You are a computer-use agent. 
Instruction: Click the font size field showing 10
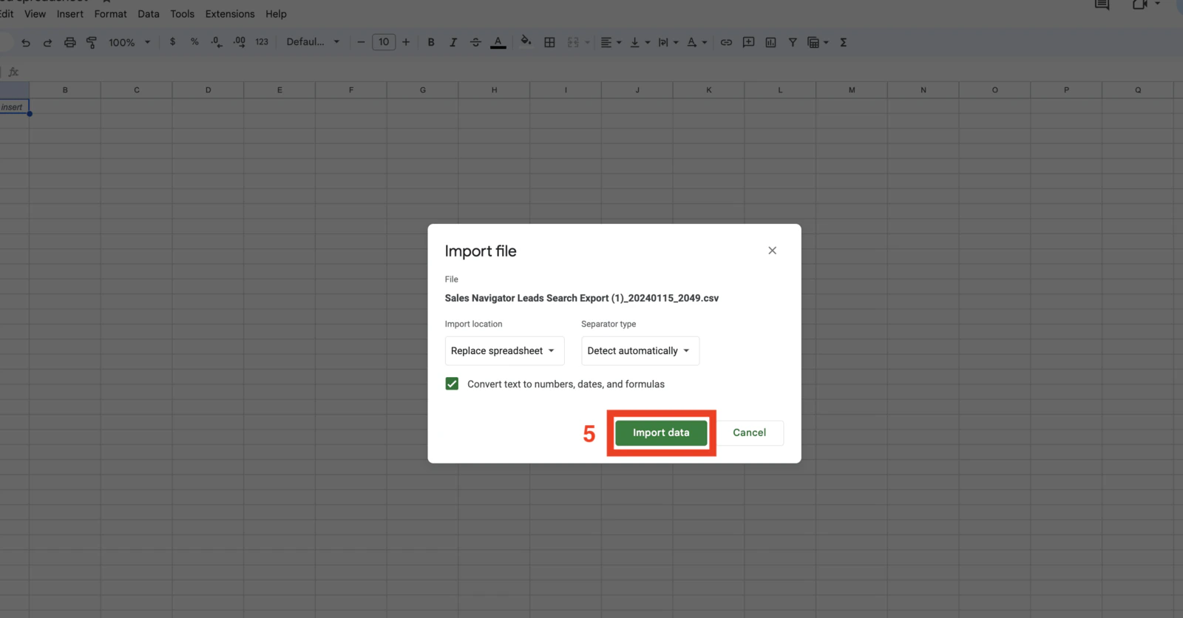point(384,42)
